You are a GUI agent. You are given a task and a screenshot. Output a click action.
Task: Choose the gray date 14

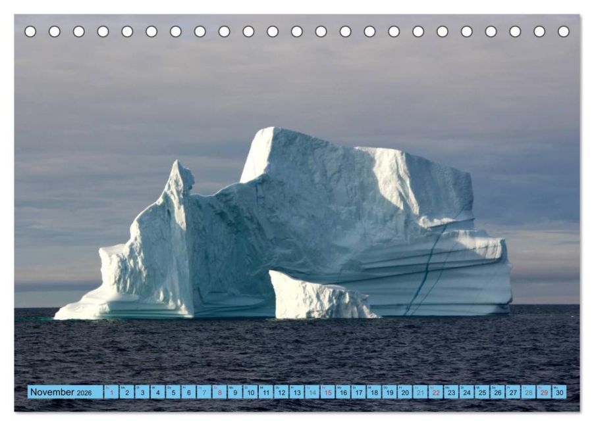[312, 392]
